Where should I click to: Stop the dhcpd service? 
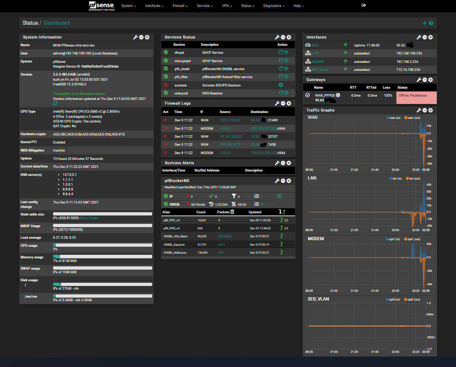pos(286,52)
